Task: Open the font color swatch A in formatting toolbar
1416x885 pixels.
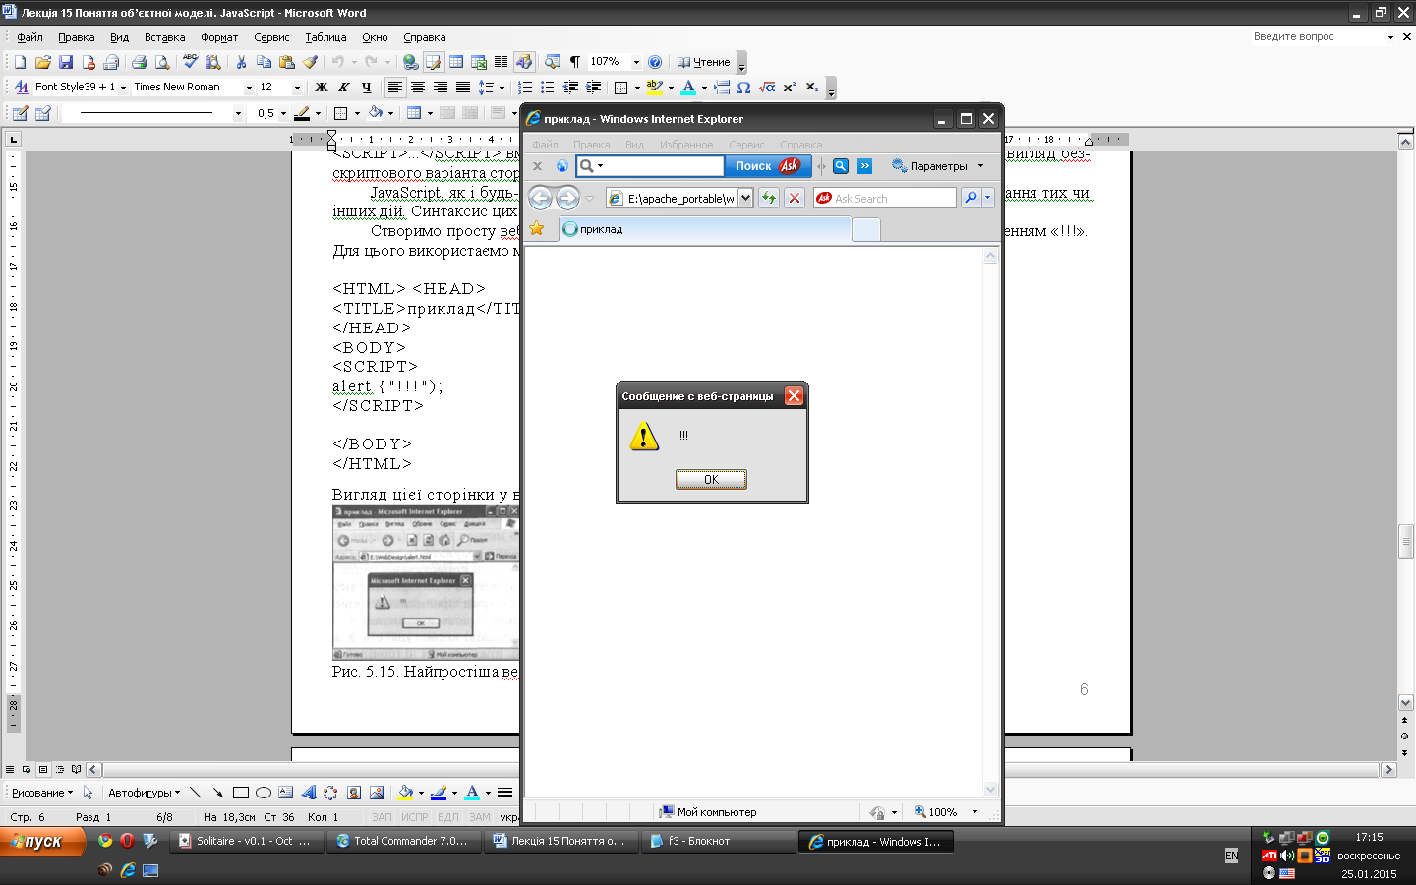Action: pyautogui.click(x=688, y=88)
